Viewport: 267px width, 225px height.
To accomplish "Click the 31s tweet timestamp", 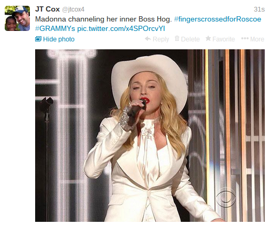I will (259, 9).
